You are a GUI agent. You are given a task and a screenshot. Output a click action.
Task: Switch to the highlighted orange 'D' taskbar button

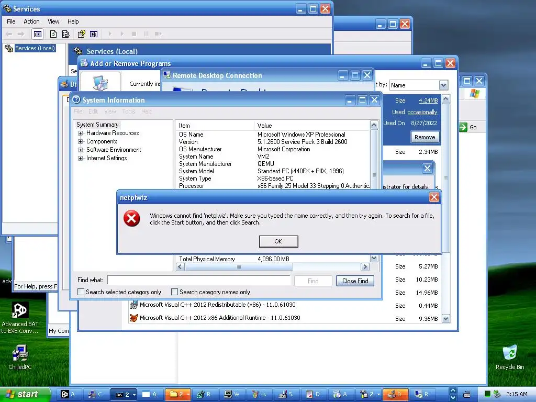(x=396, y=394)
